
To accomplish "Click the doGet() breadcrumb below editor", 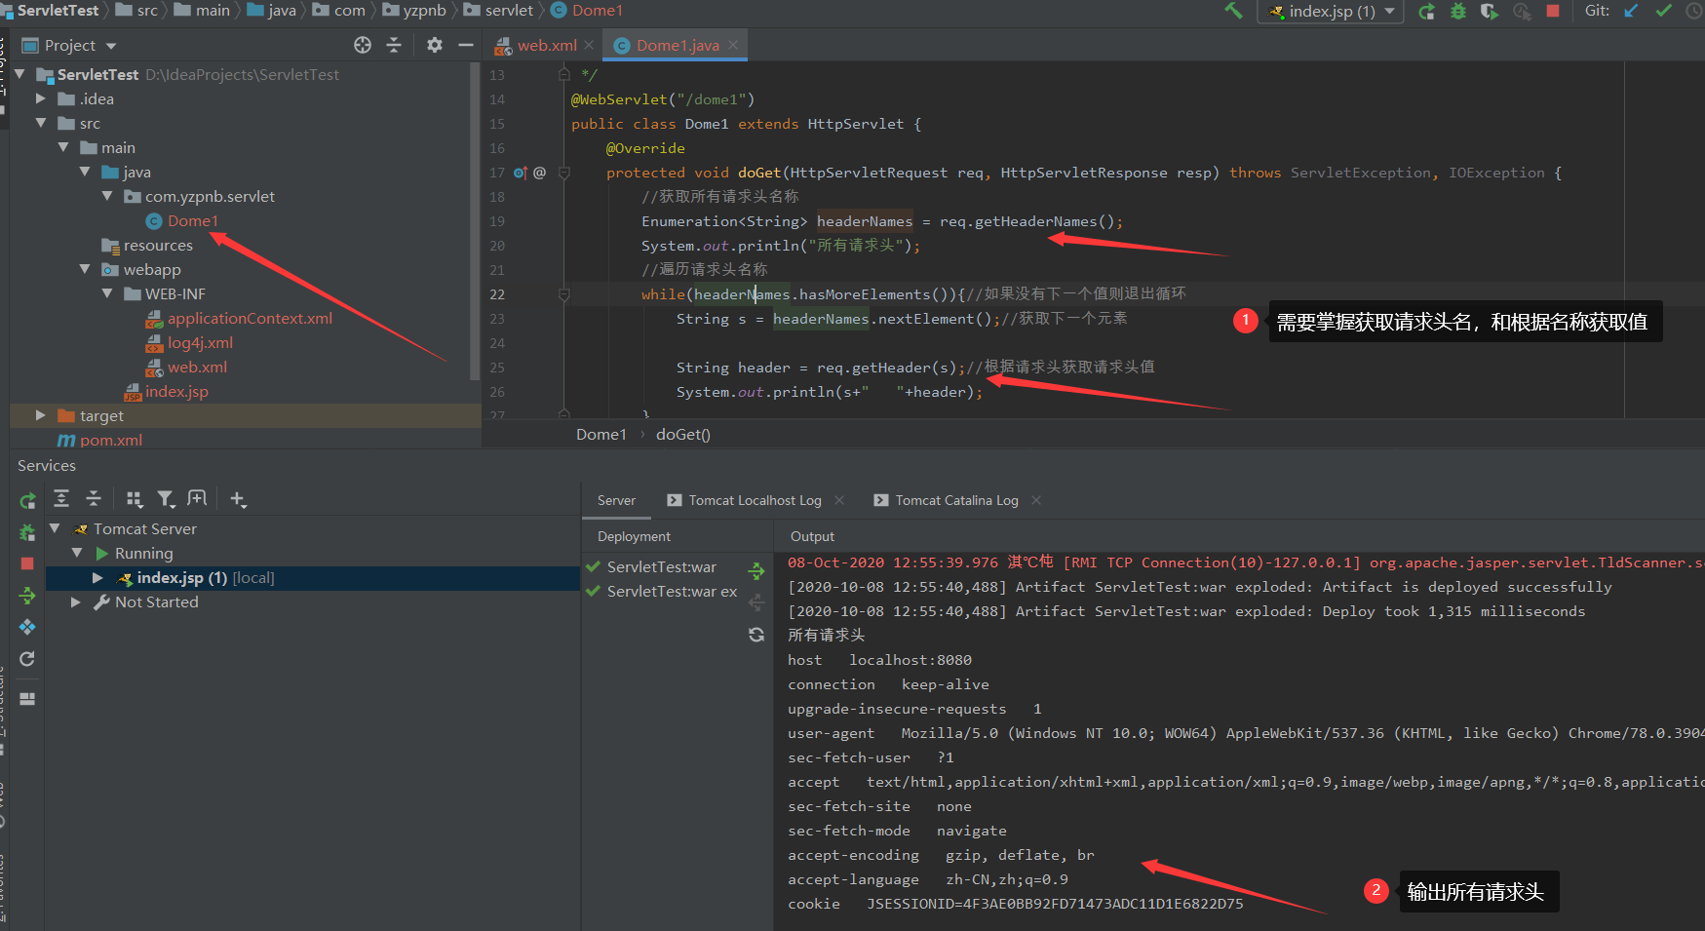I will pyautogui.click(x=682, y=435).
